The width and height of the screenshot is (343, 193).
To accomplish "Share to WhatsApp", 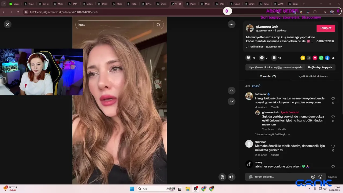I will coord(321,58).
